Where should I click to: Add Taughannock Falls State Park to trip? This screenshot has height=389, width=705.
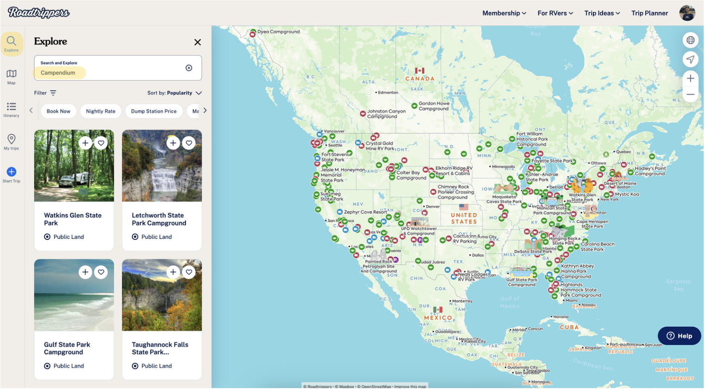pos(173,272)
